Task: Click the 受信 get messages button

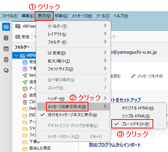Action: (x=22, y=37)
